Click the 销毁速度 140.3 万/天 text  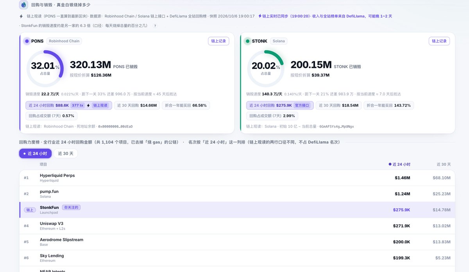264,94
